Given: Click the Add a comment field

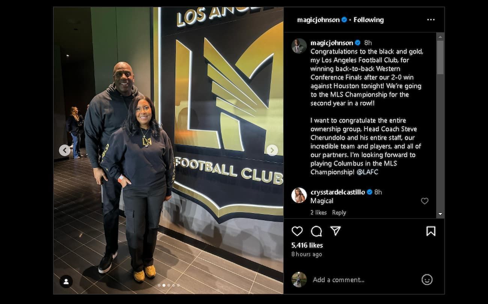Looking at the screenshot, I should (363, 280).
